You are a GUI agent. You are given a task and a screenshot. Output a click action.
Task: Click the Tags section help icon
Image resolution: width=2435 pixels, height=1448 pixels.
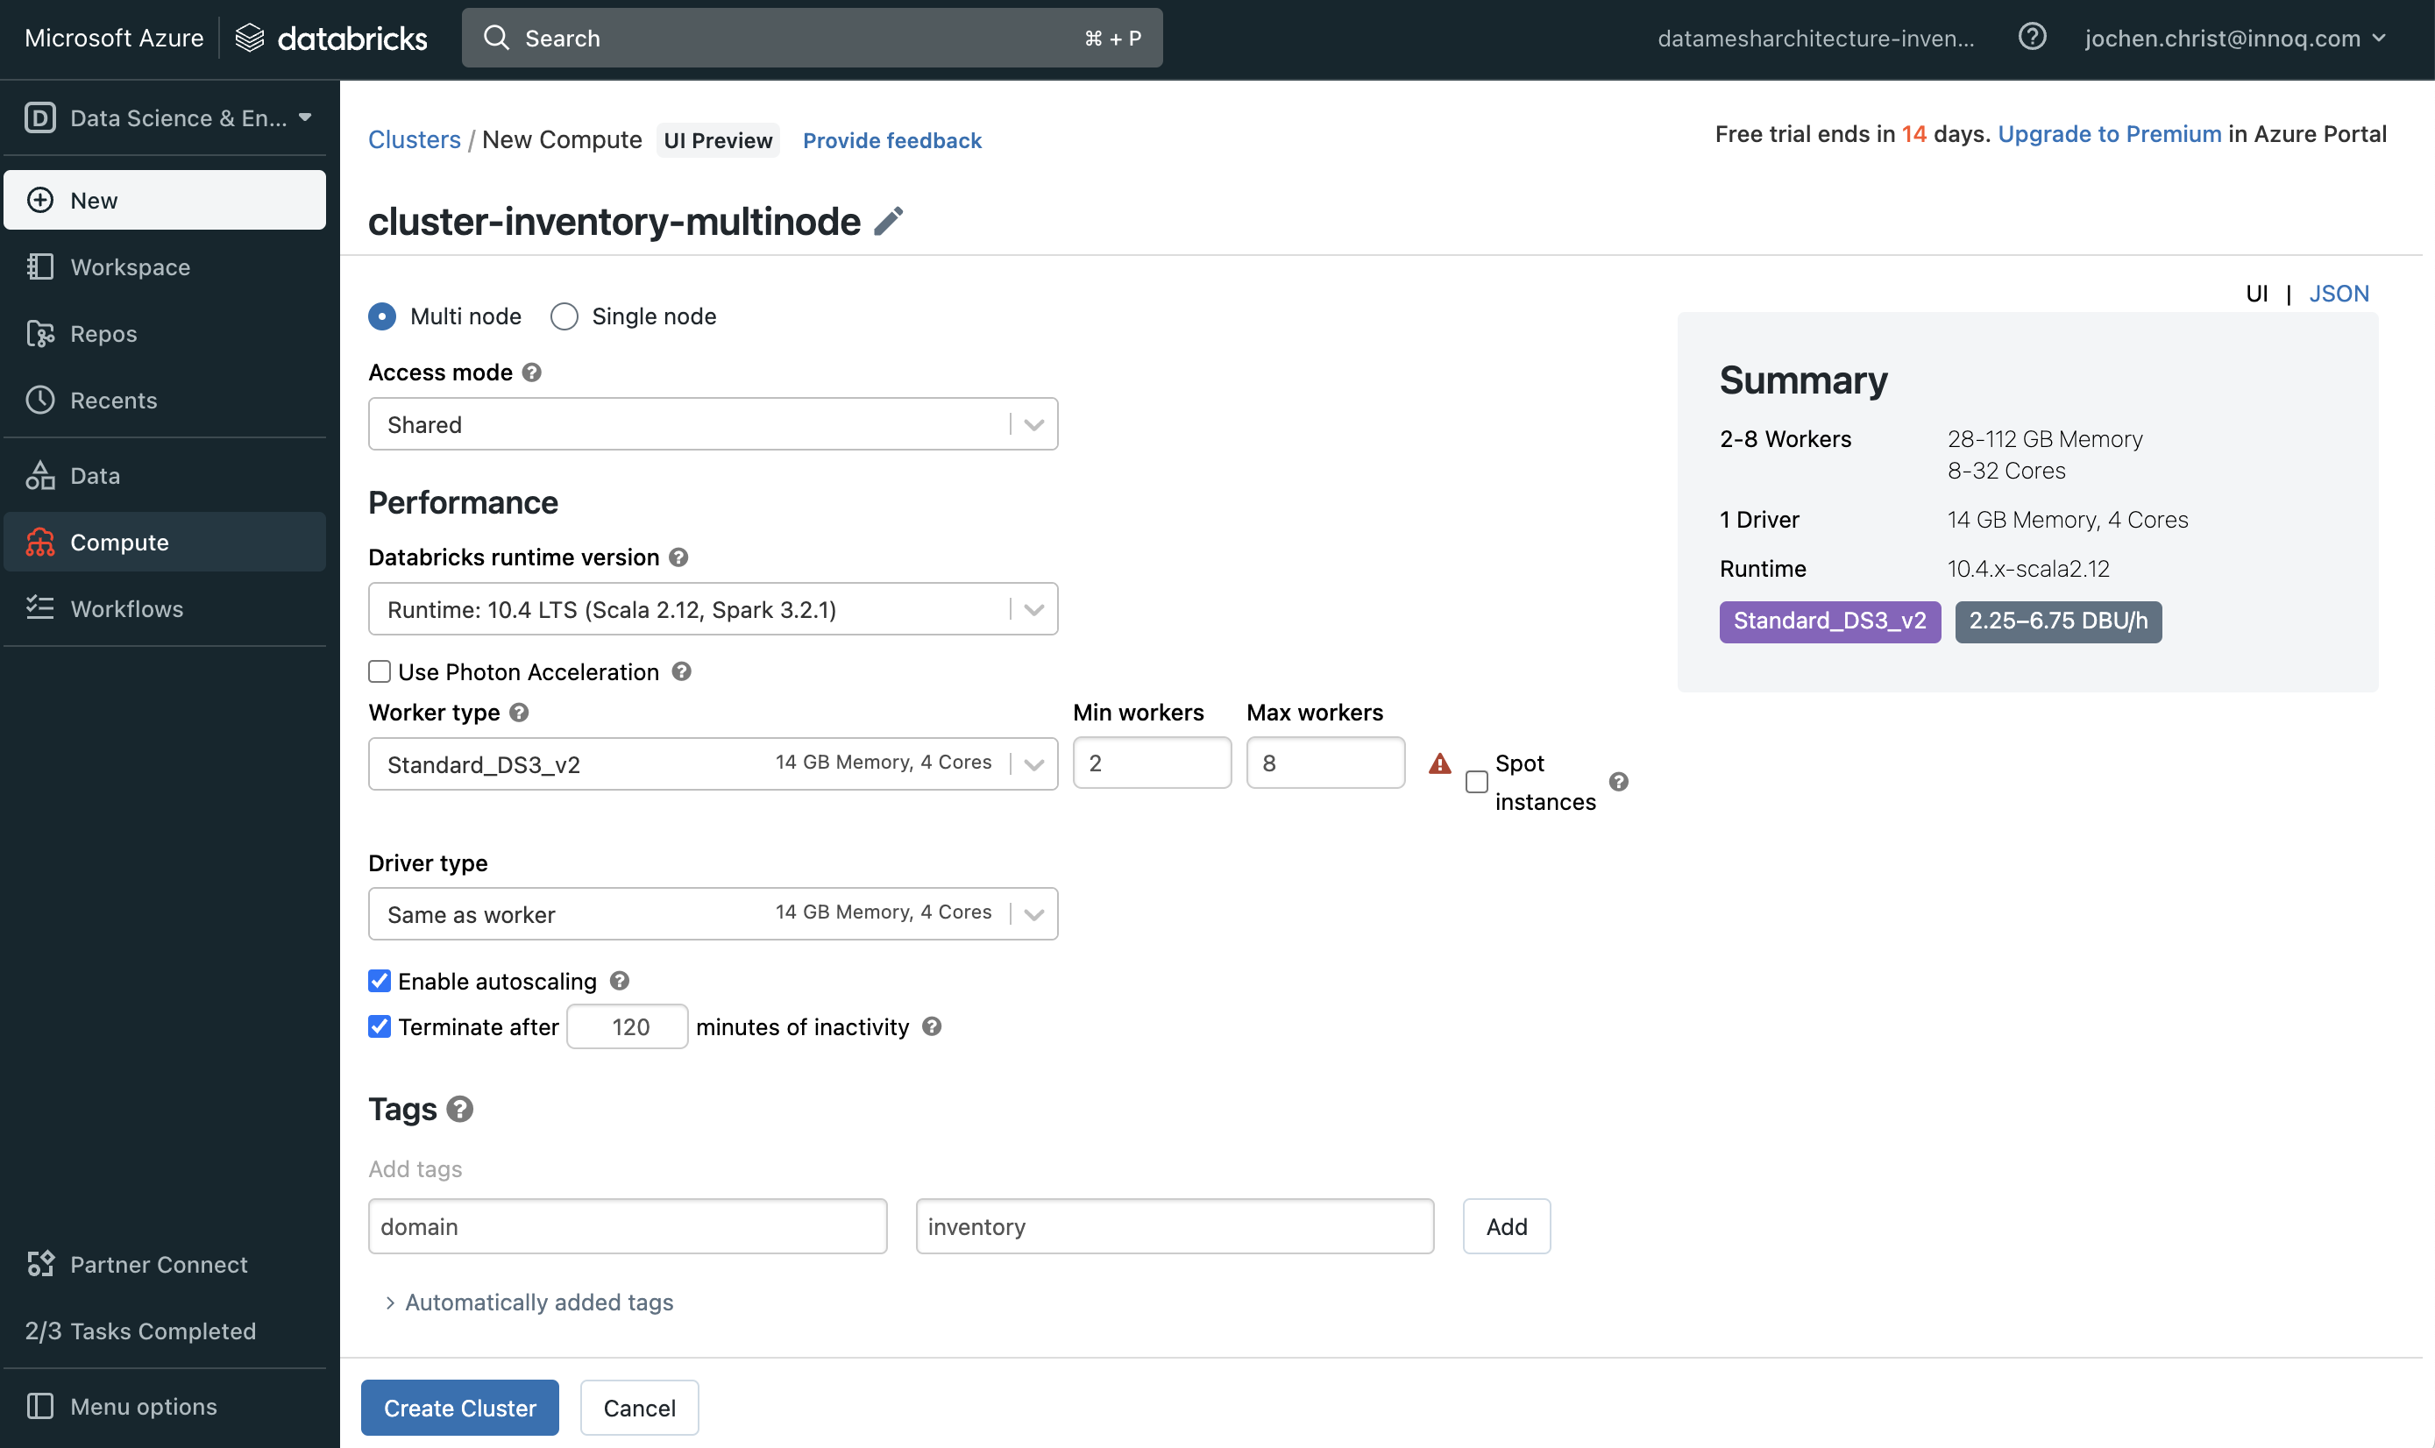[x=459, y=1110]
